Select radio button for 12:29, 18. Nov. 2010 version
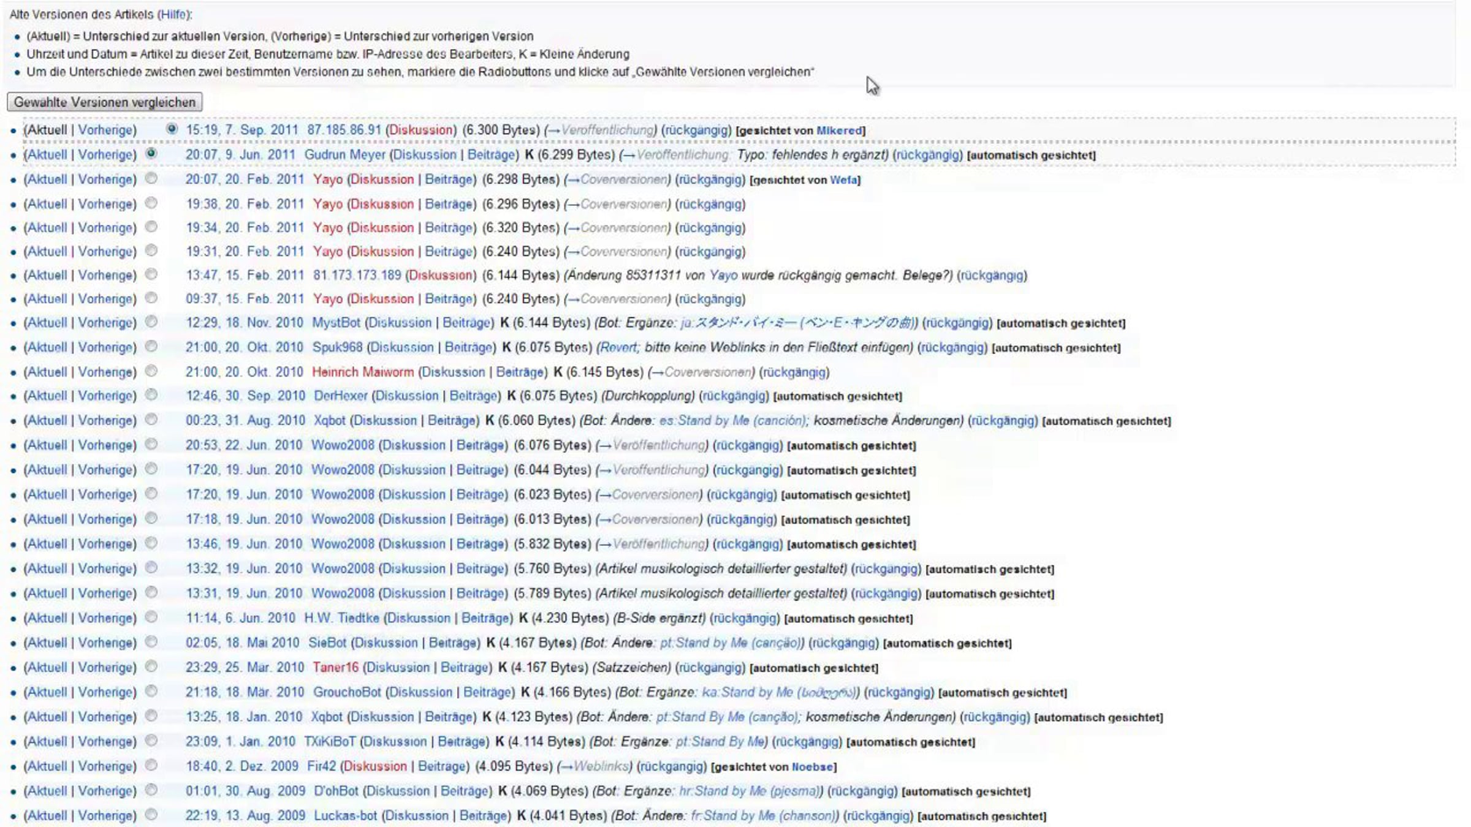The image size is (1471, 827). [x=151, y=322]
